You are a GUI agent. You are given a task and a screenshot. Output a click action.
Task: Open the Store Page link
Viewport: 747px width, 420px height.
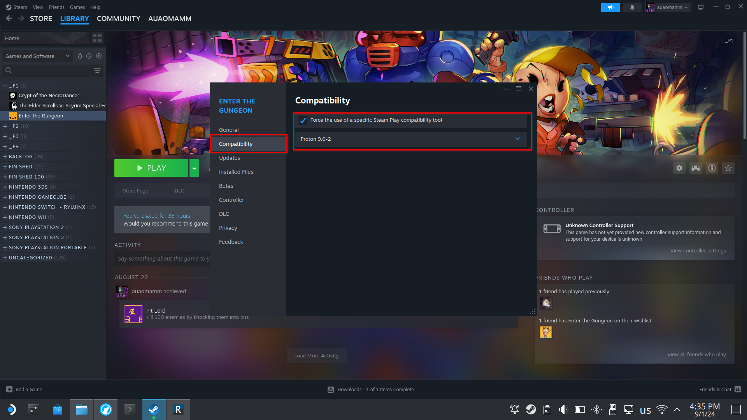point(135,191)
